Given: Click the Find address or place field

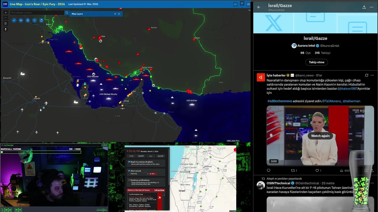Looking at the screenshot, I should click(37, 13).
